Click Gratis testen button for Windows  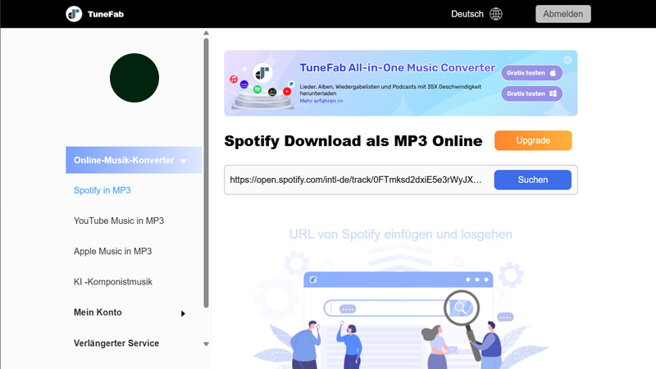[531, 93]
